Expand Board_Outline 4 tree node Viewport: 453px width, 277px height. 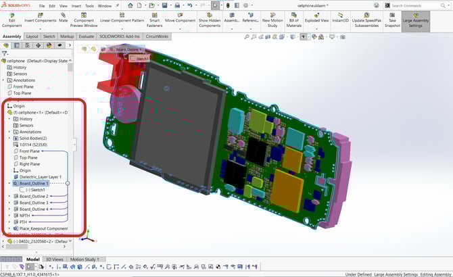9,209
